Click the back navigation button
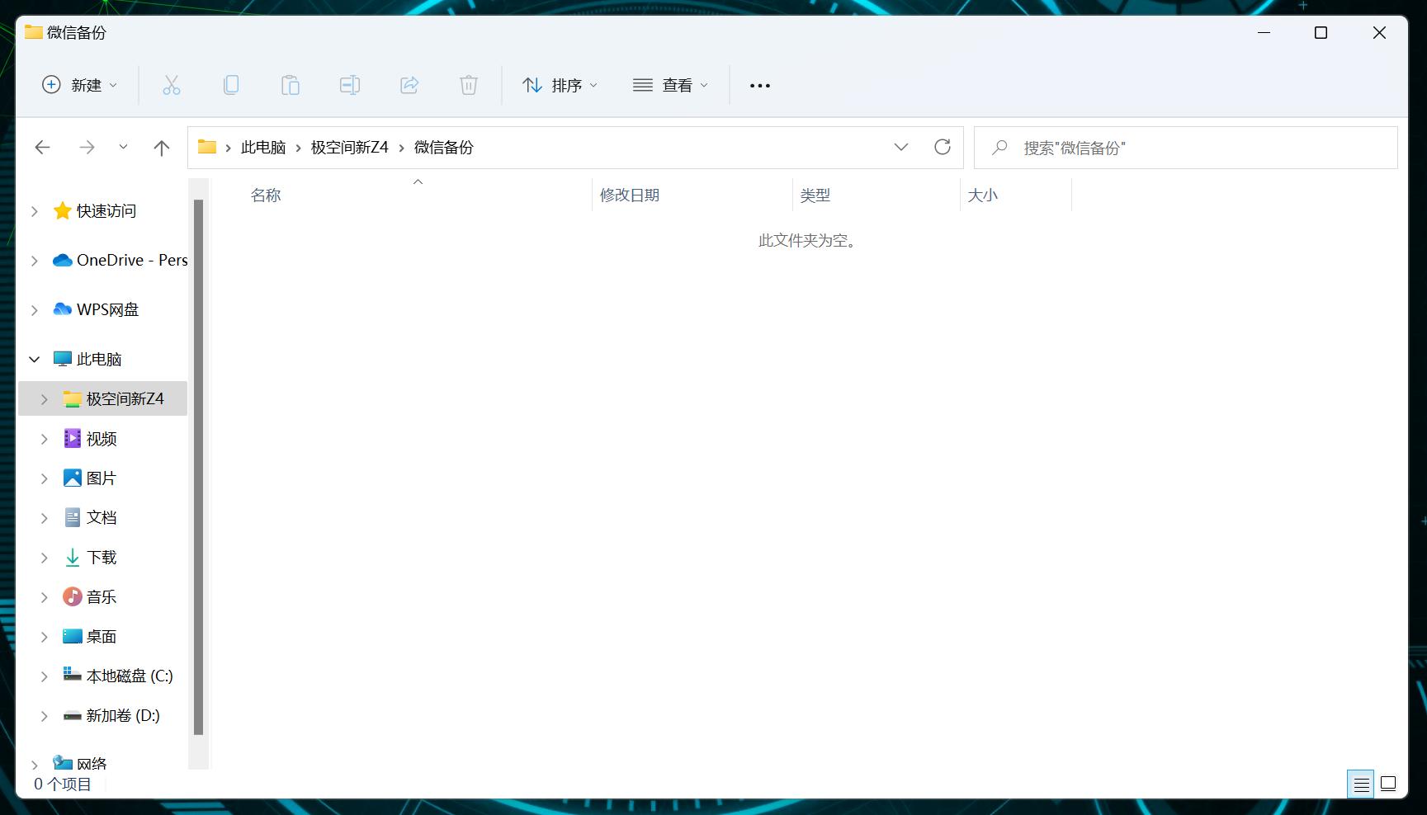Image resolution: width=1427 pixels, height=815 pixels. click(x=42, y=147)
